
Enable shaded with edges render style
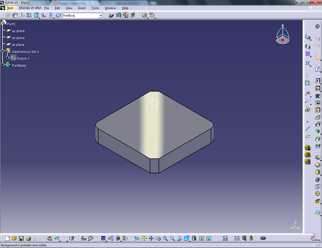194,238
